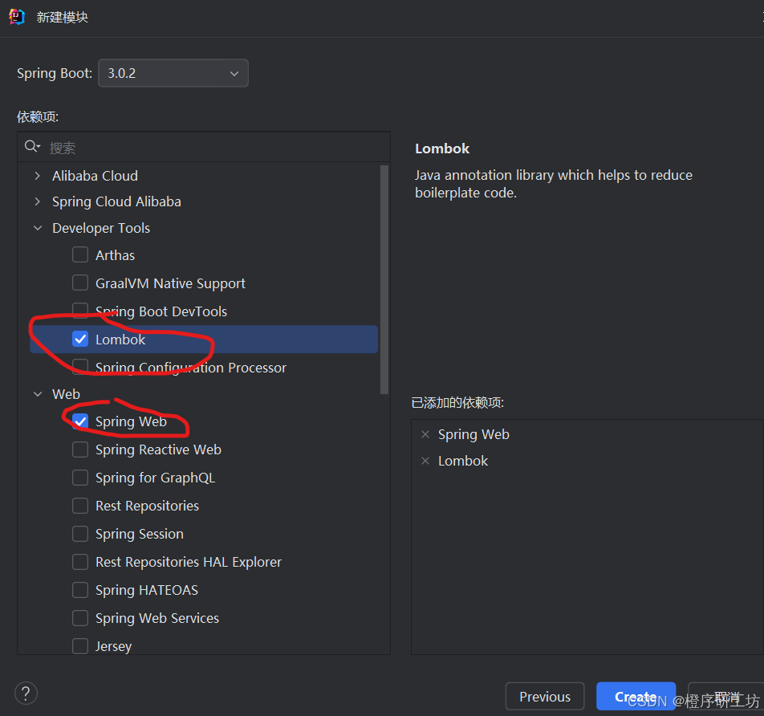Viewport: 764px width, 716px height.
Task: Select the Spring HATEOAS row label
Action: point(147,590)
